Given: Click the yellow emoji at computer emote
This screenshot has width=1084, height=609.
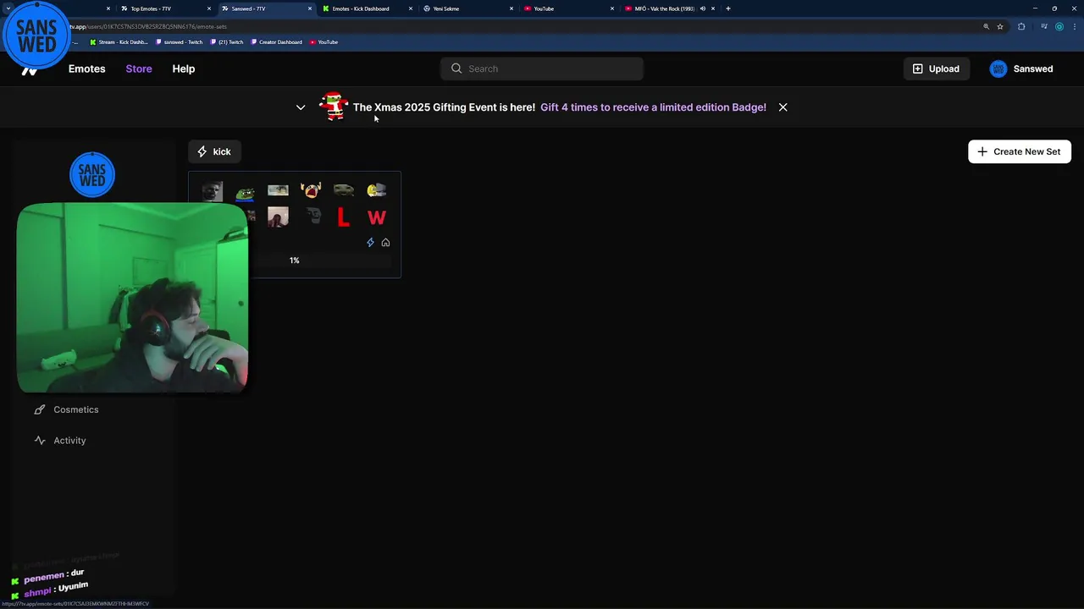Looking at the screenshot, I should point(377,190).
